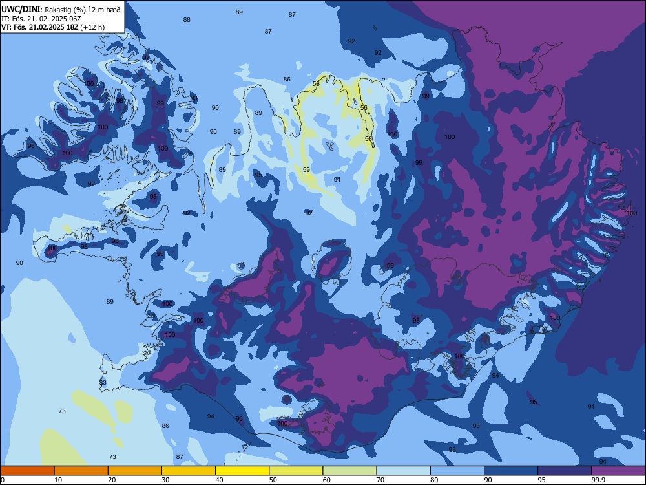Pick the pale blue 70–80 legend swatch
Viewport: 646px width, 485px height.
click(403, 471)
